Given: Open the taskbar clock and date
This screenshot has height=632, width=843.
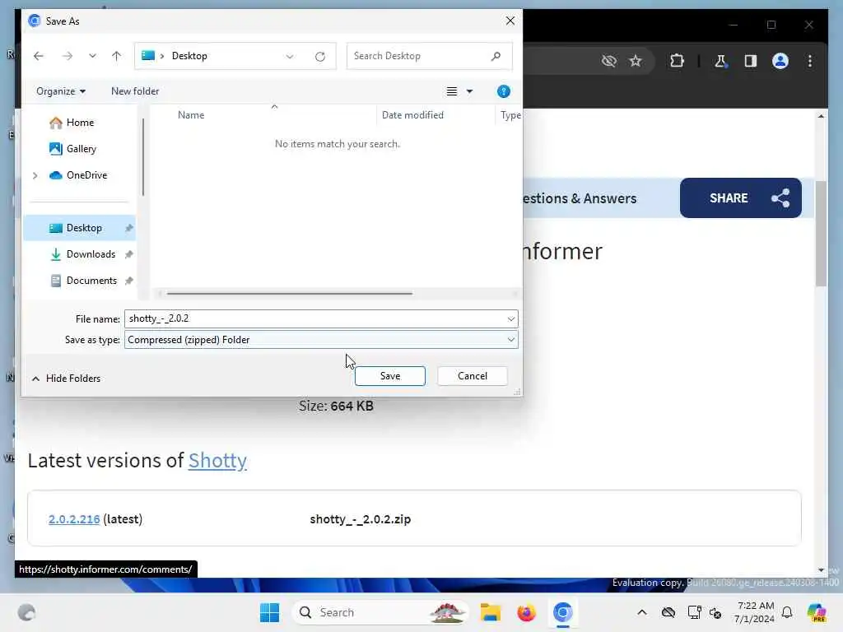Looking at the screenshot, I should (x=754, y=612).
